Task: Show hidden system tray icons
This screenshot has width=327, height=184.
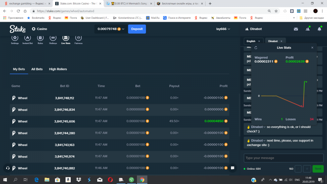Action: coord(270,180)
